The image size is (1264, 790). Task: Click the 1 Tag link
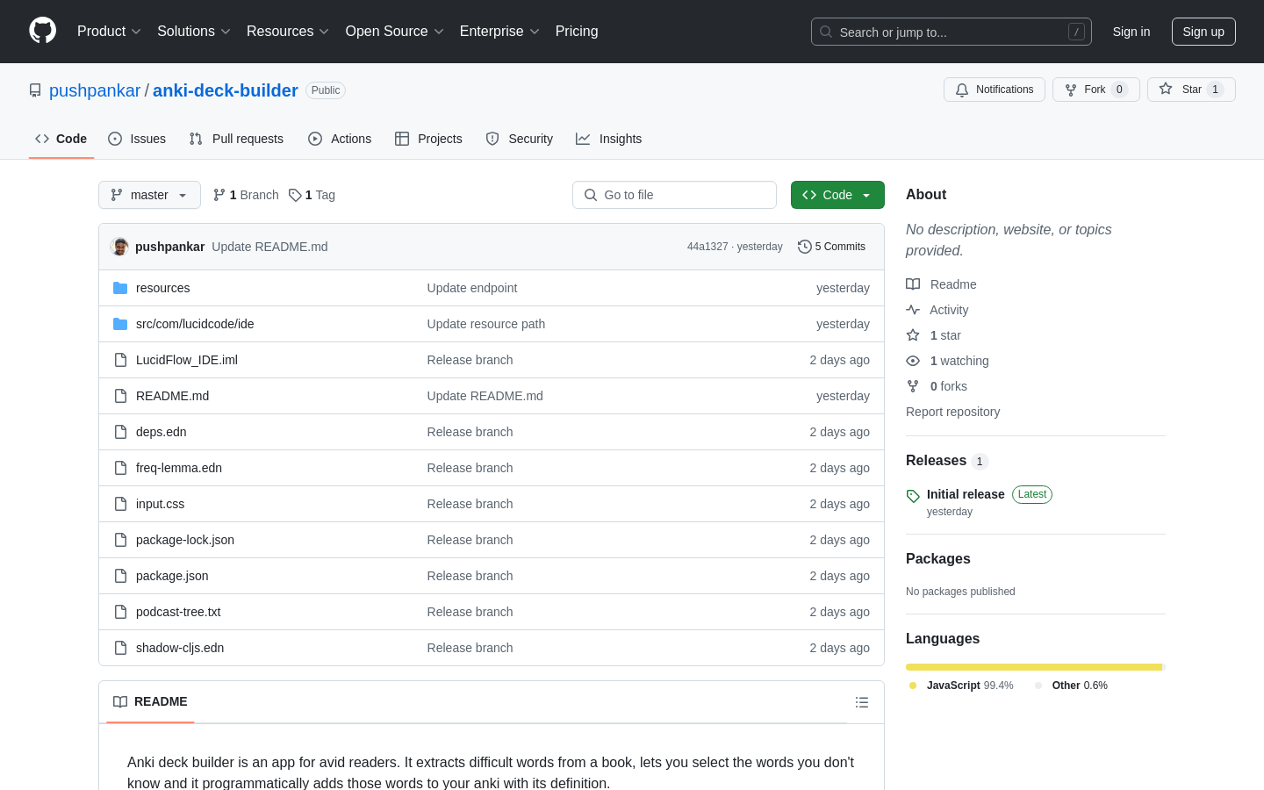click(x=312, y=195)
